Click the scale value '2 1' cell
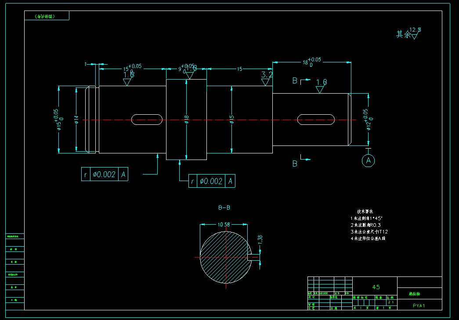 click(x=391, y=302)
